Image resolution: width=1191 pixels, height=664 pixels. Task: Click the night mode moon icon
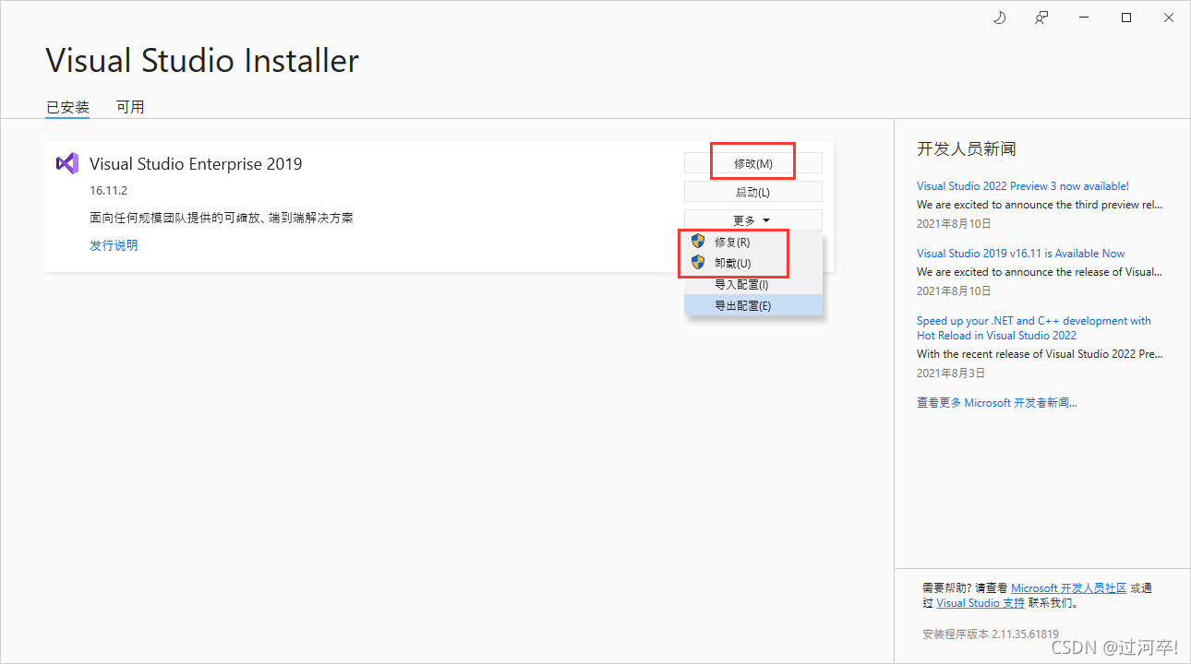click(999, 18)
